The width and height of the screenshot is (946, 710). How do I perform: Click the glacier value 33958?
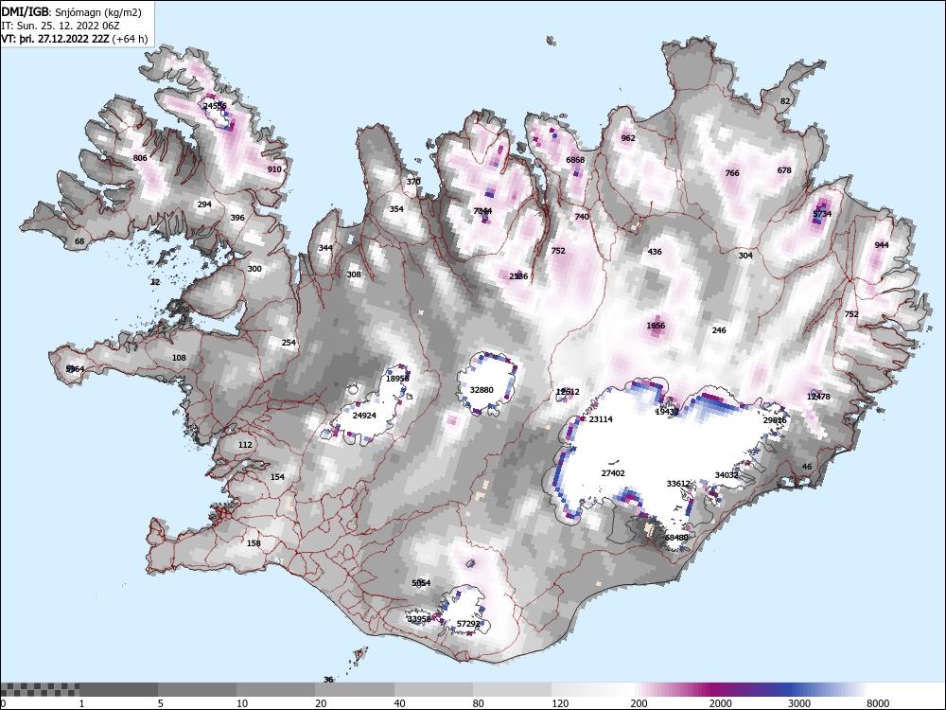click(419, 619)
